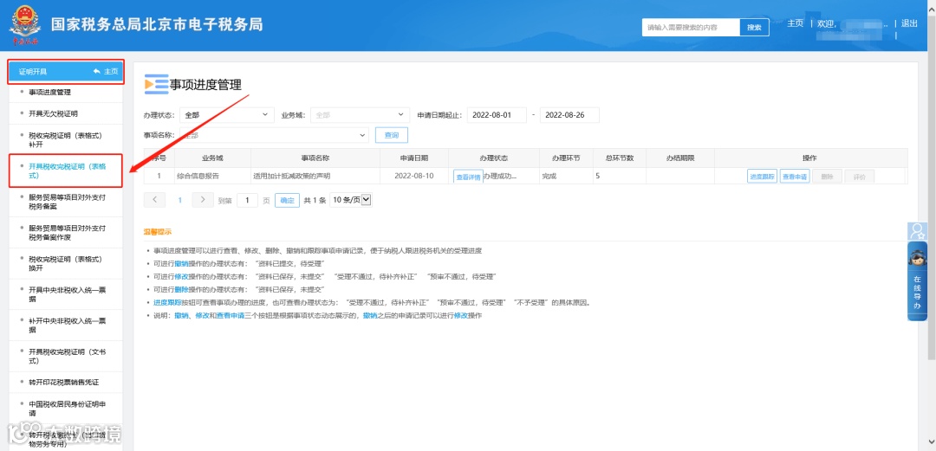Click the 查看申请 button
Screen dimensions: 936x451
(x=795, y=177)
